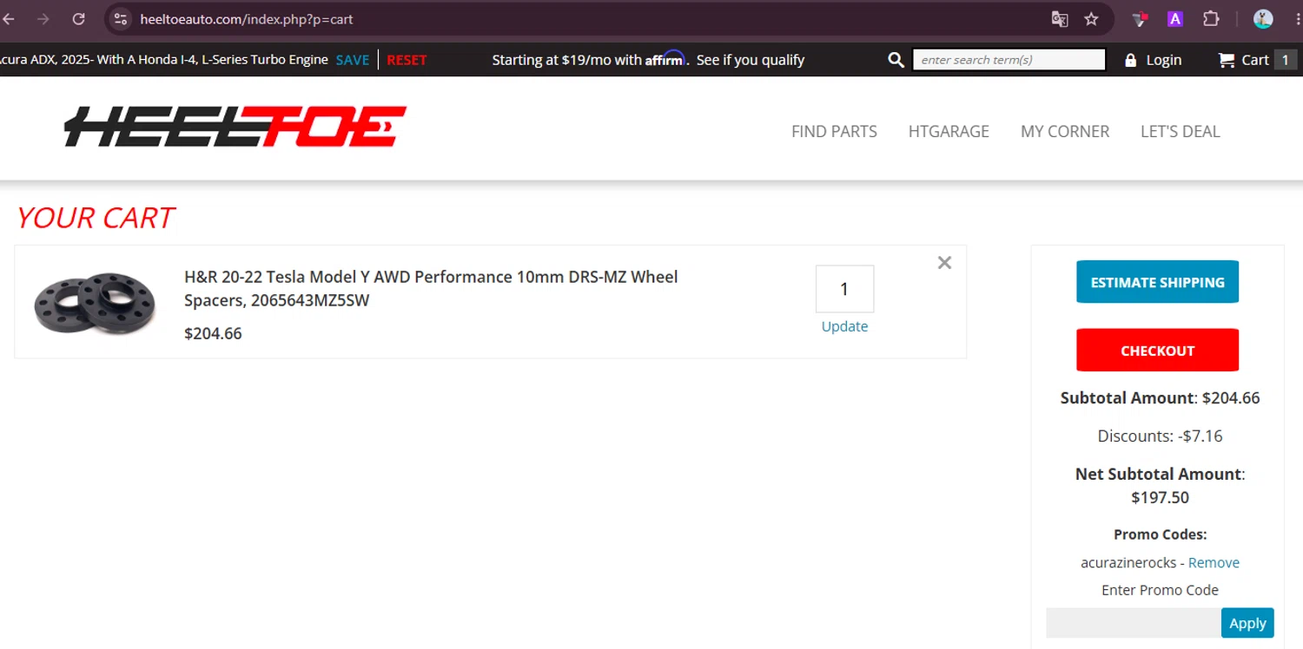The height and width of the screenshot is (649, 1303).
Task: Click the ESTIMATE SHIPPING button
Action: pyautogui.click(x=1157, y=282)
